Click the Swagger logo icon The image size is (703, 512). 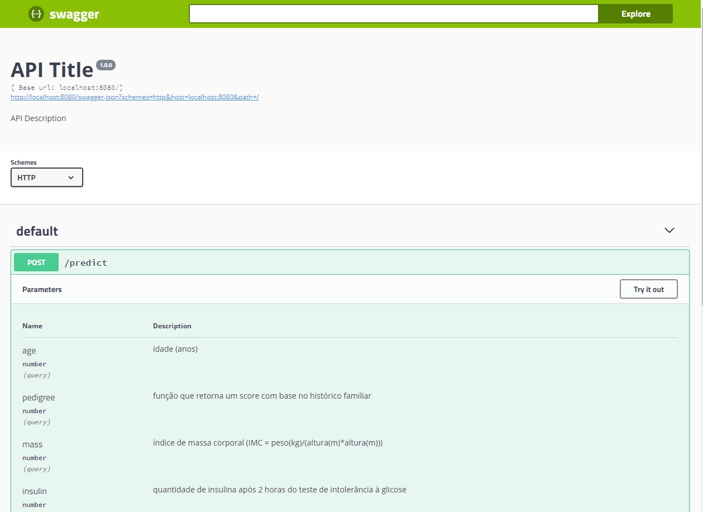point(36,15)
